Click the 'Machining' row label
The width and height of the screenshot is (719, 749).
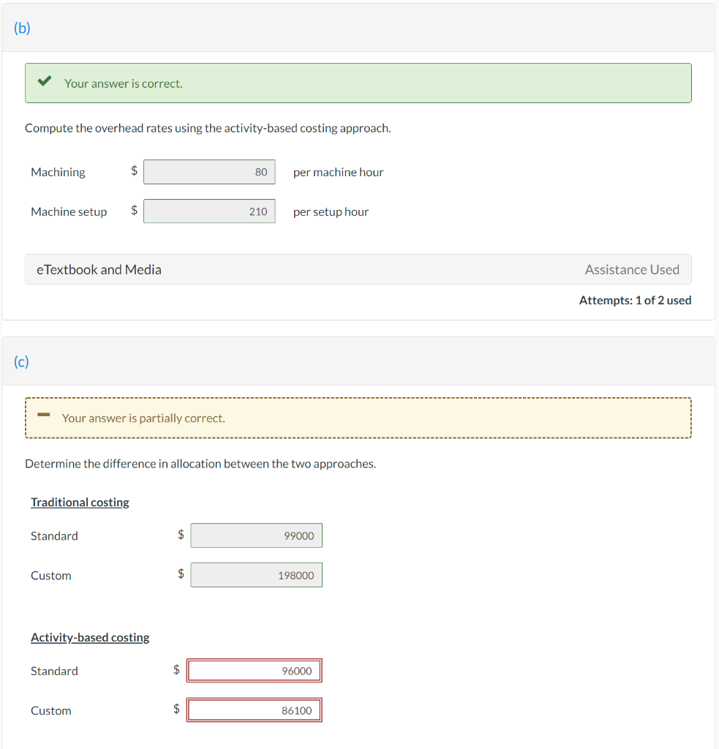(x=58, y=172)
